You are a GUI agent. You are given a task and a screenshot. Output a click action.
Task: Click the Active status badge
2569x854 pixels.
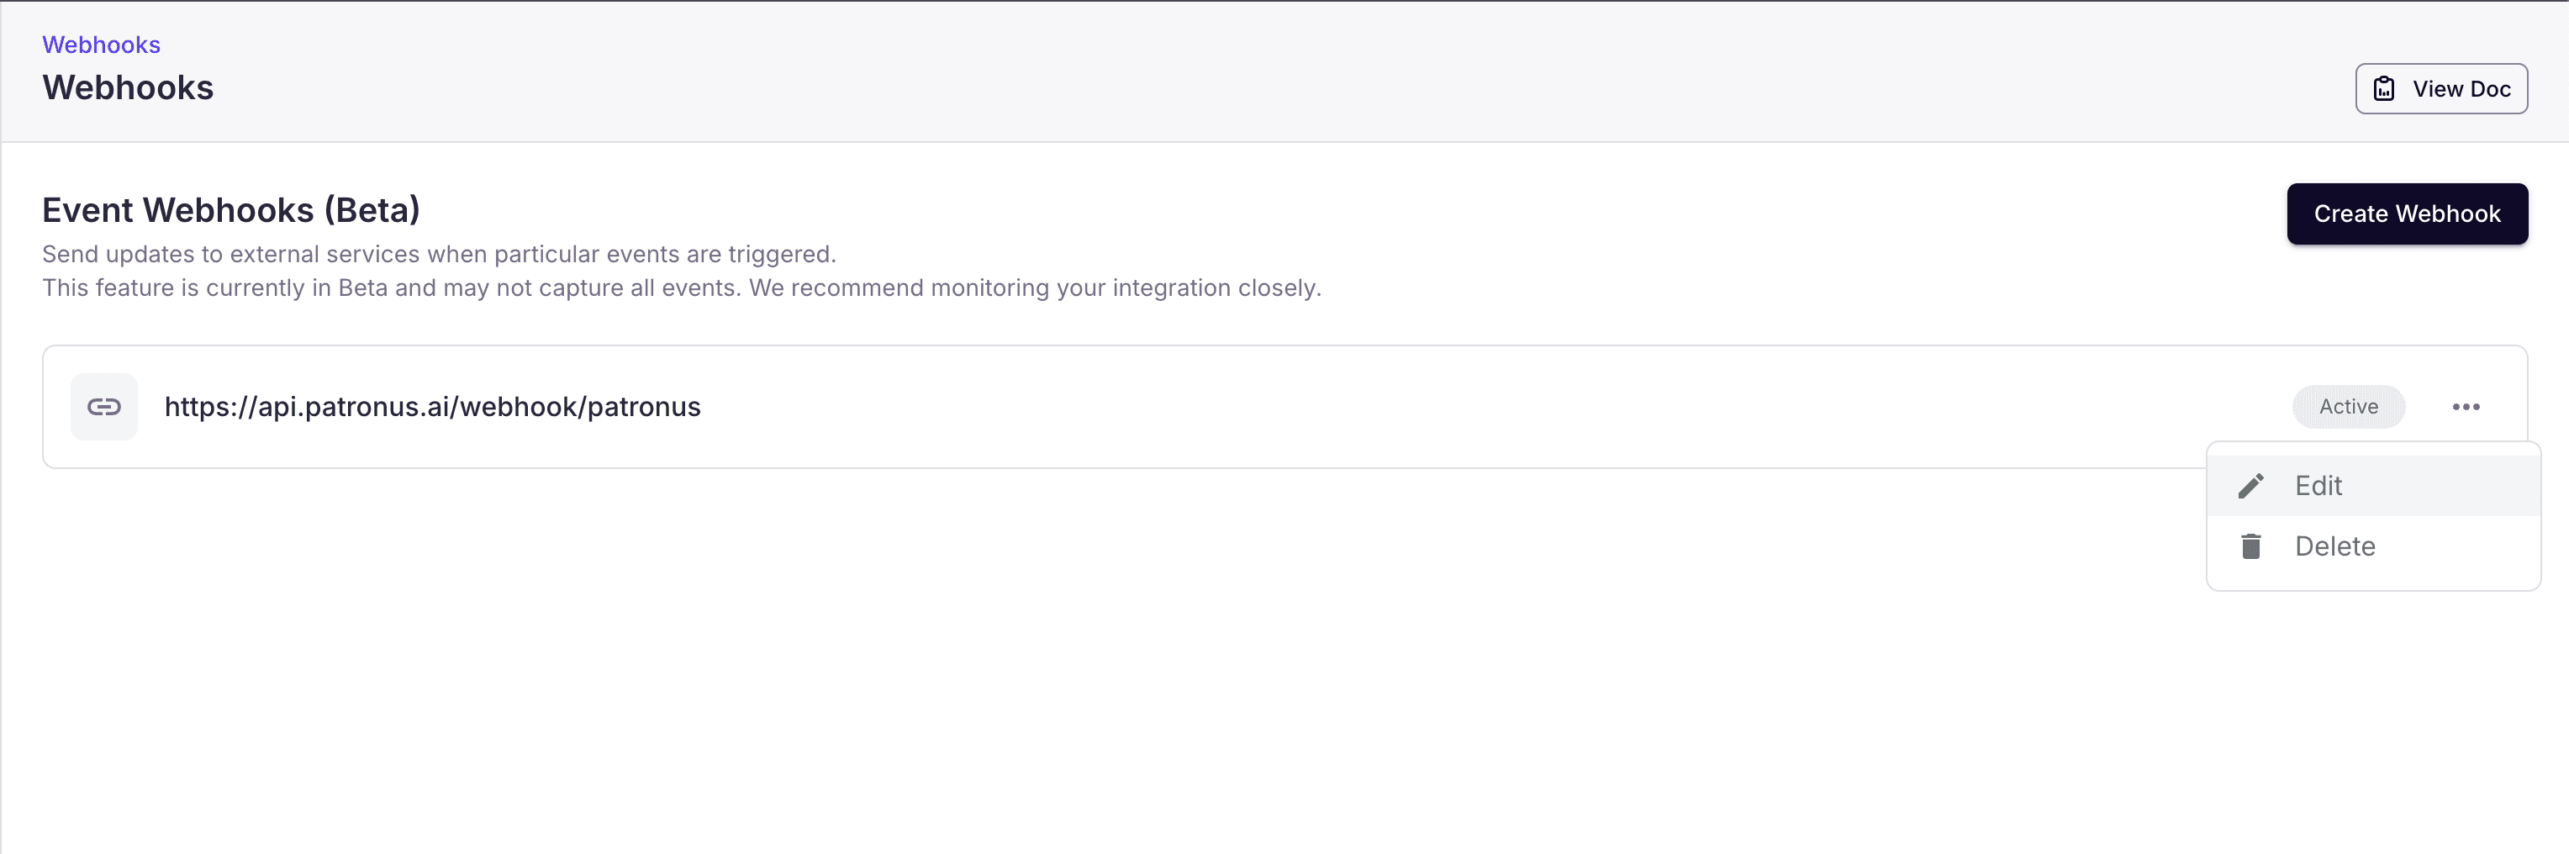(2348, 407)
